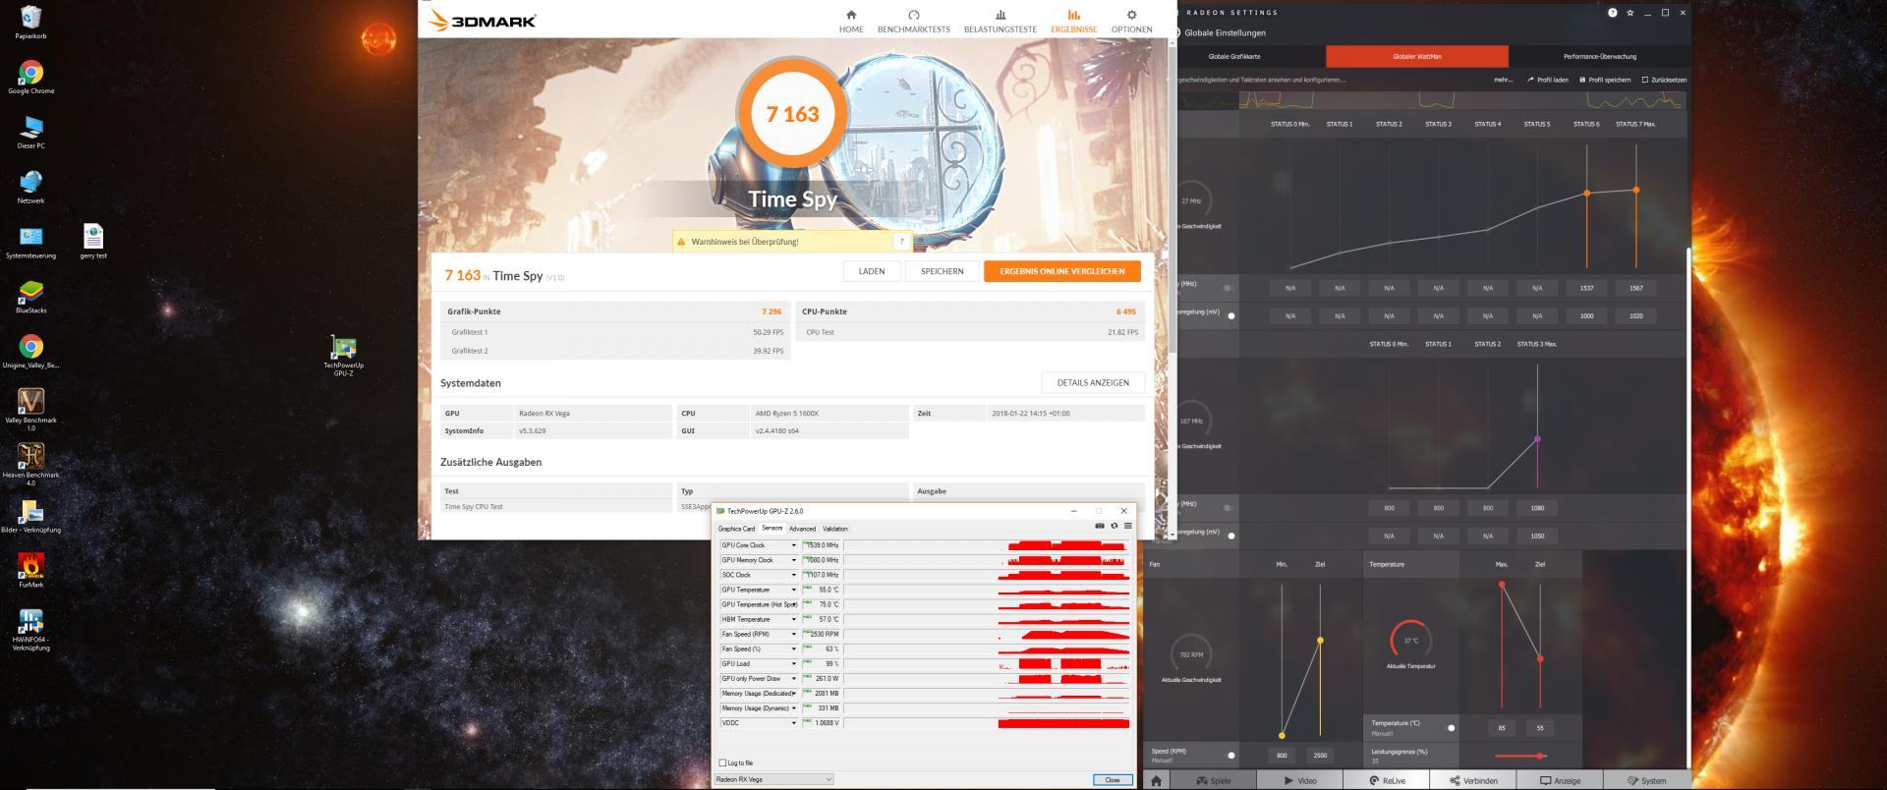Select the Heaven Benchmark 4.0 icon

tap(30, 465)
